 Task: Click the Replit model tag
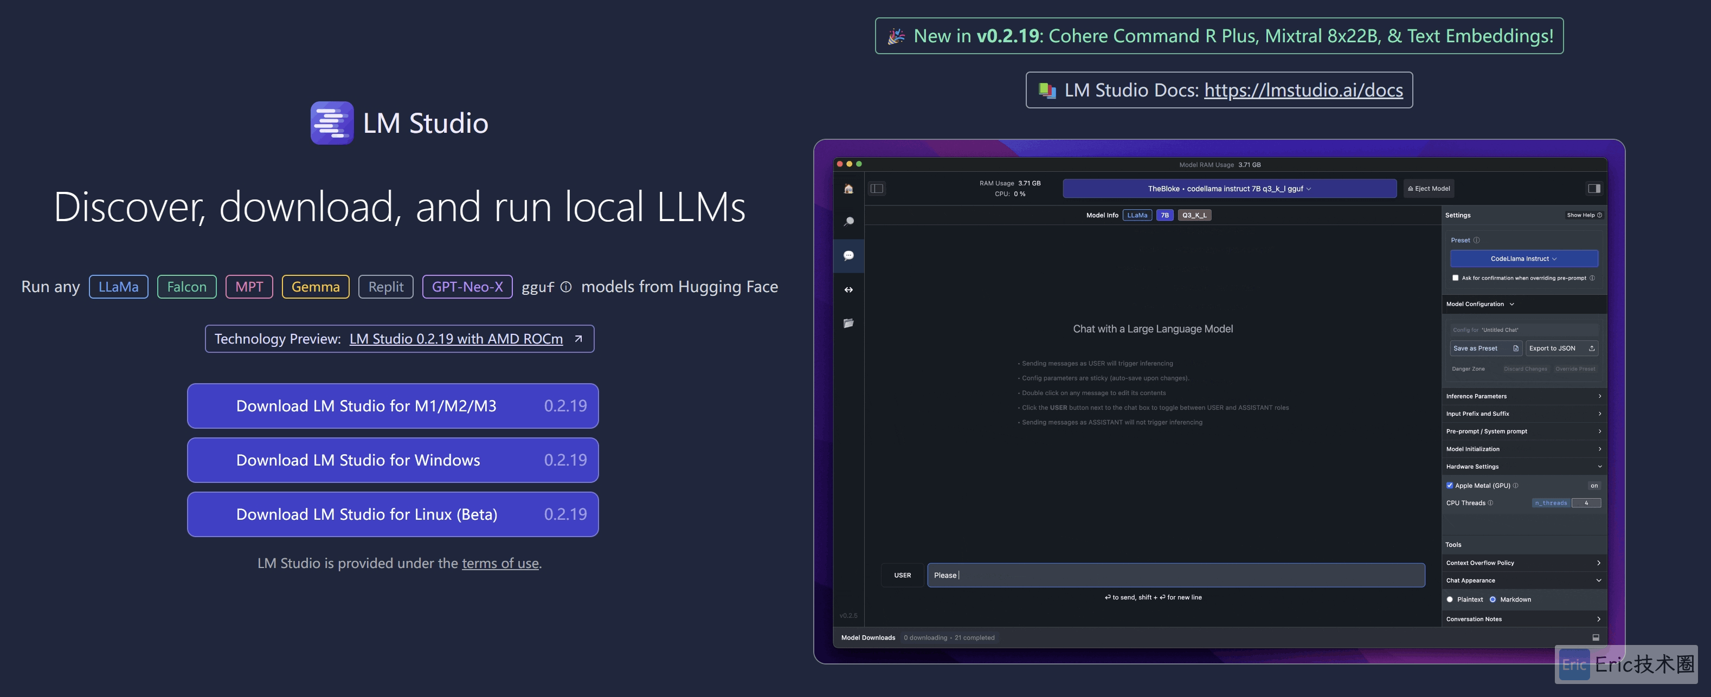click(x=386, y=287)
